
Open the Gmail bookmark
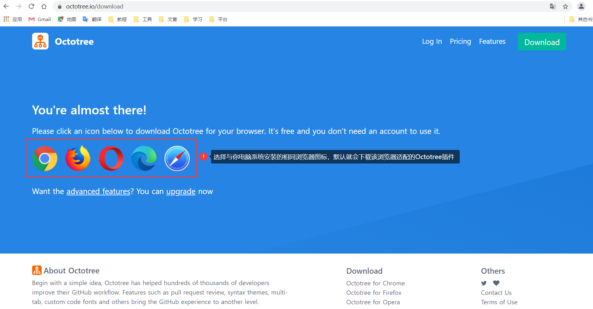[x=40, y=19]
